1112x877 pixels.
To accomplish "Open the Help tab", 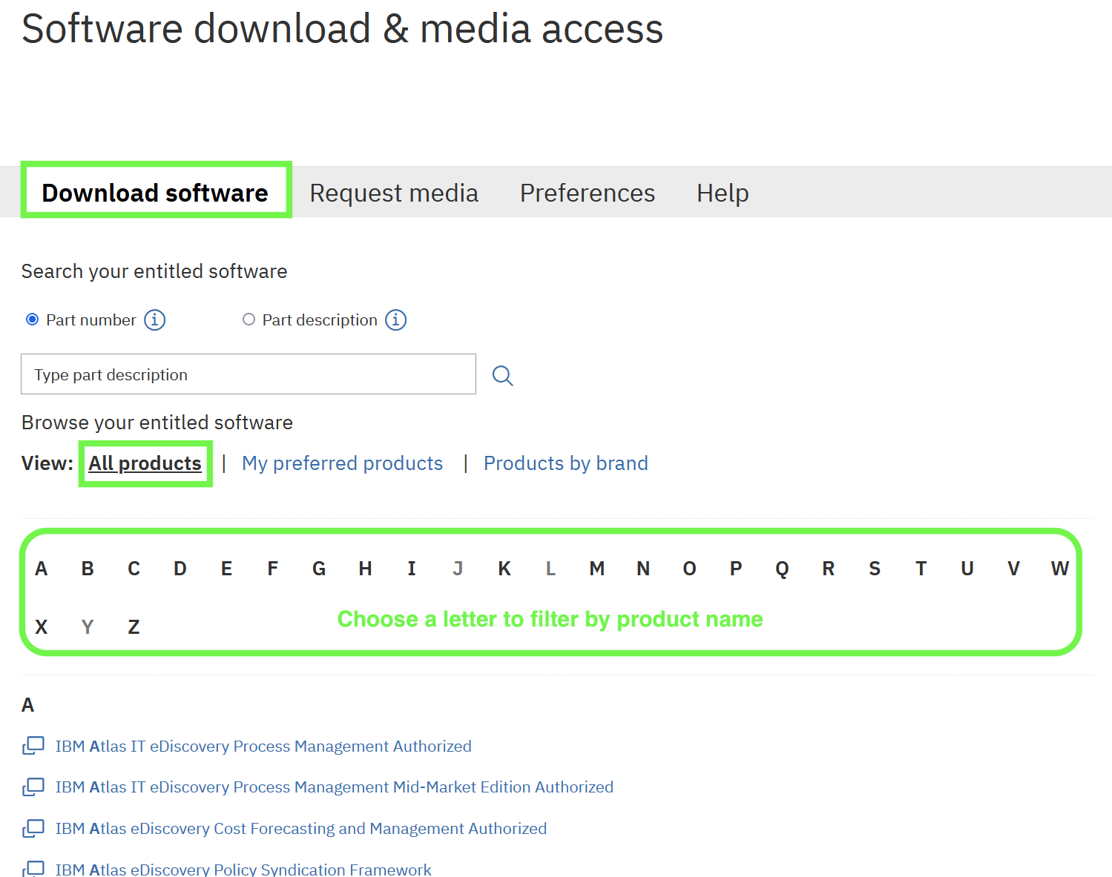I will pos(723,193).
